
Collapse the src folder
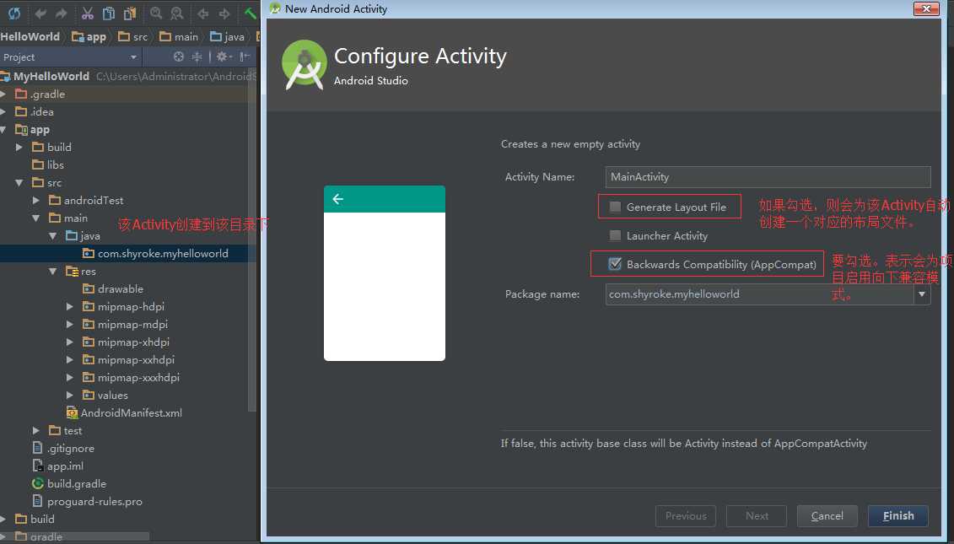click(19, 182)
